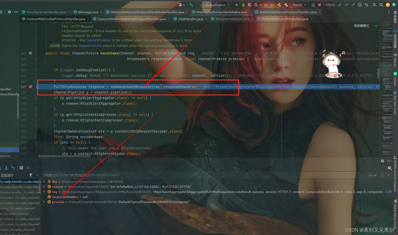
Task: Click the Run to Cursor debug icon
Action: [13, 168]
